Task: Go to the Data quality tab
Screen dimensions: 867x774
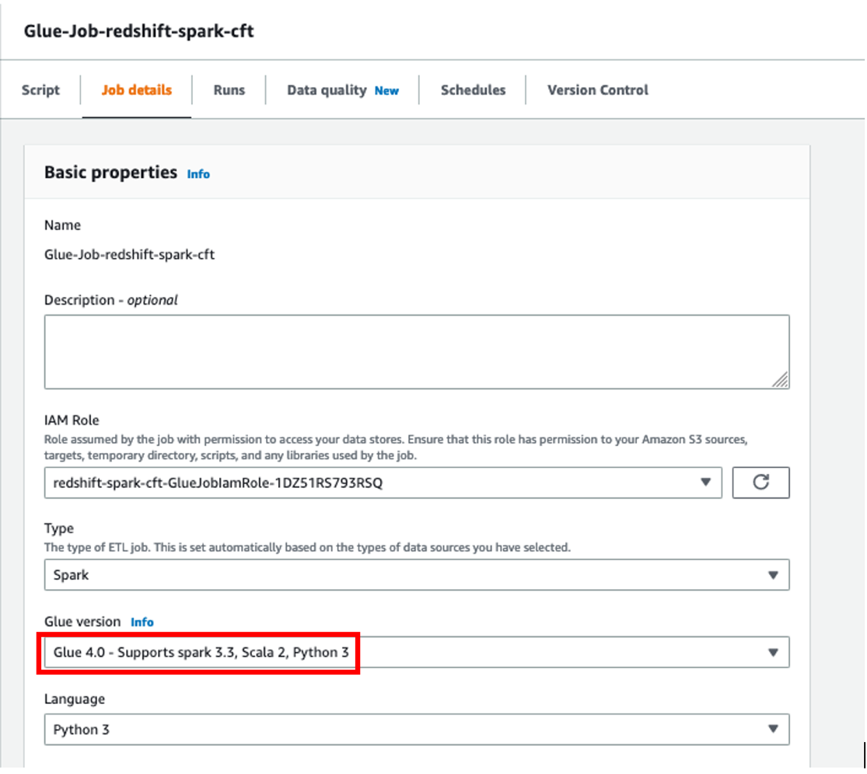Action: 327,90
